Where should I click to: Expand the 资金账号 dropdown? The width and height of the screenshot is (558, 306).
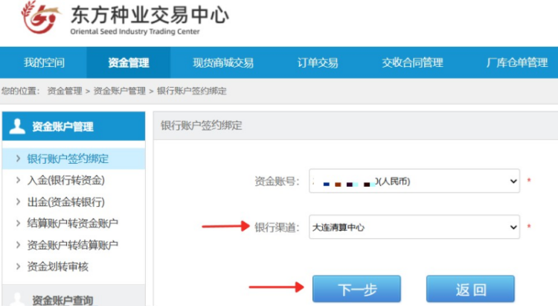tap(414, 181)
